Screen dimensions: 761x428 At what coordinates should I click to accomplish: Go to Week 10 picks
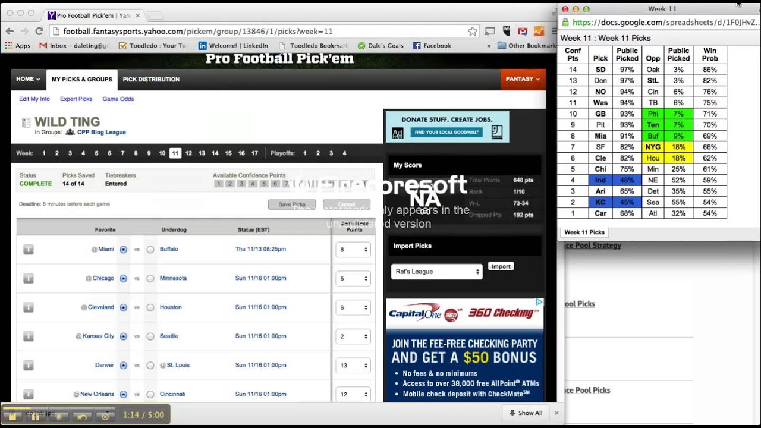click(x=162, y=153)
